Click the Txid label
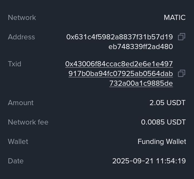194x179 pixels. [x=15, y=64]
